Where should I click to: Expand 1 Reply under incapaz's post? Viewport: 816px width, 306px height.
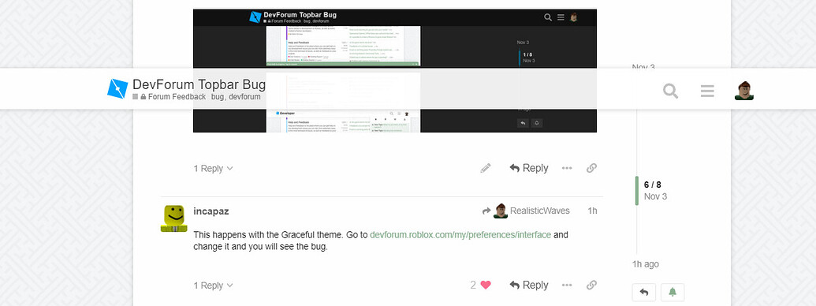[213, 285]
